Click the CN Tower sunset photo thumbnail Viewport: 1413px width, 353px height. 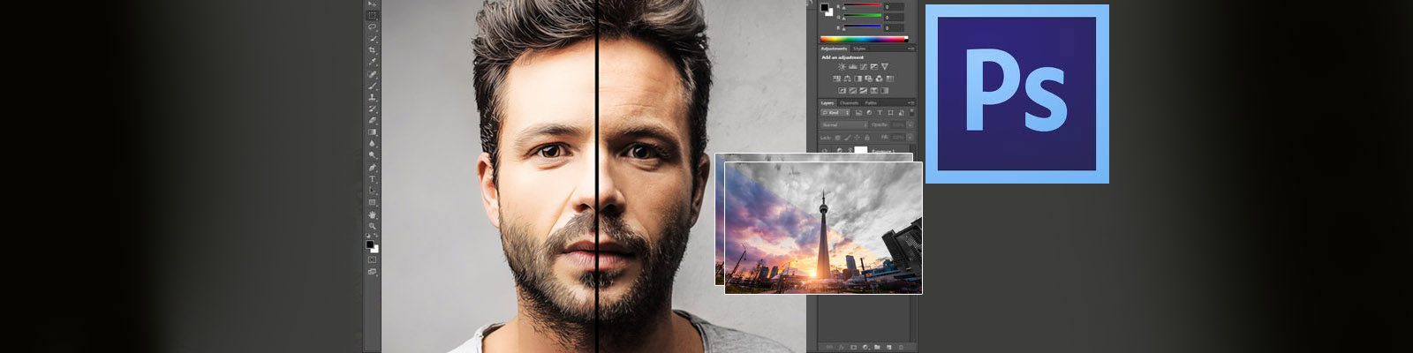pyautogui.click(x=823, y=228)
